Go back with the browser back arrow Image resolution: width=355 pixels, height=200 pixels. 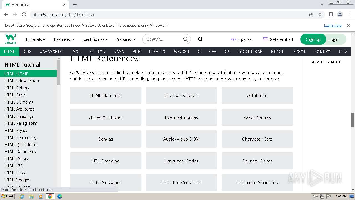6,14
